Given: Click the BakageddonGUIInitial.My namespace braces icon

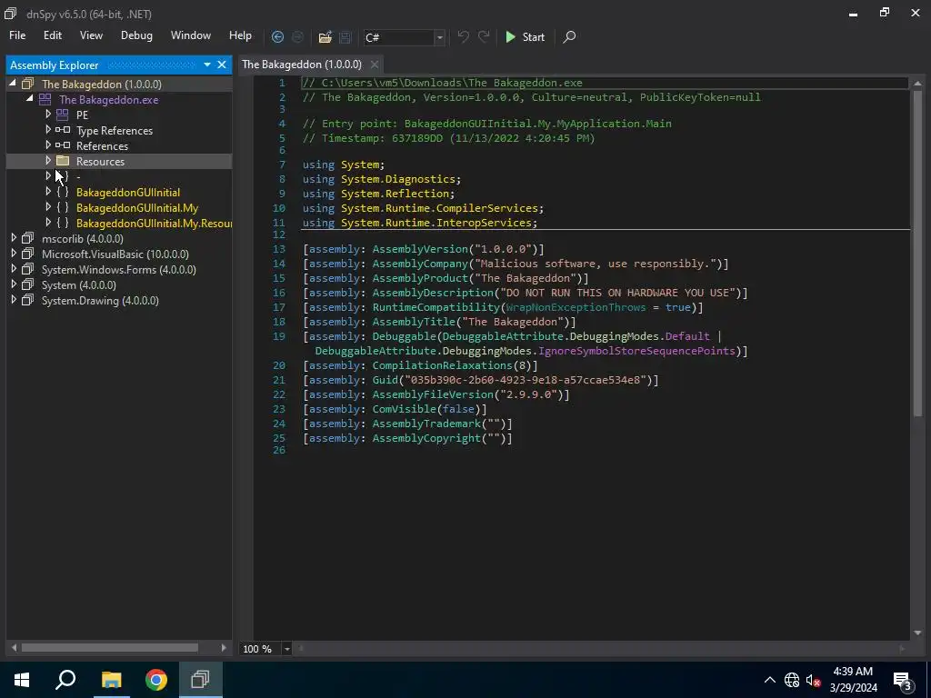Looking at the screenshot, I should pyautogui.click(x=63, y=207).
